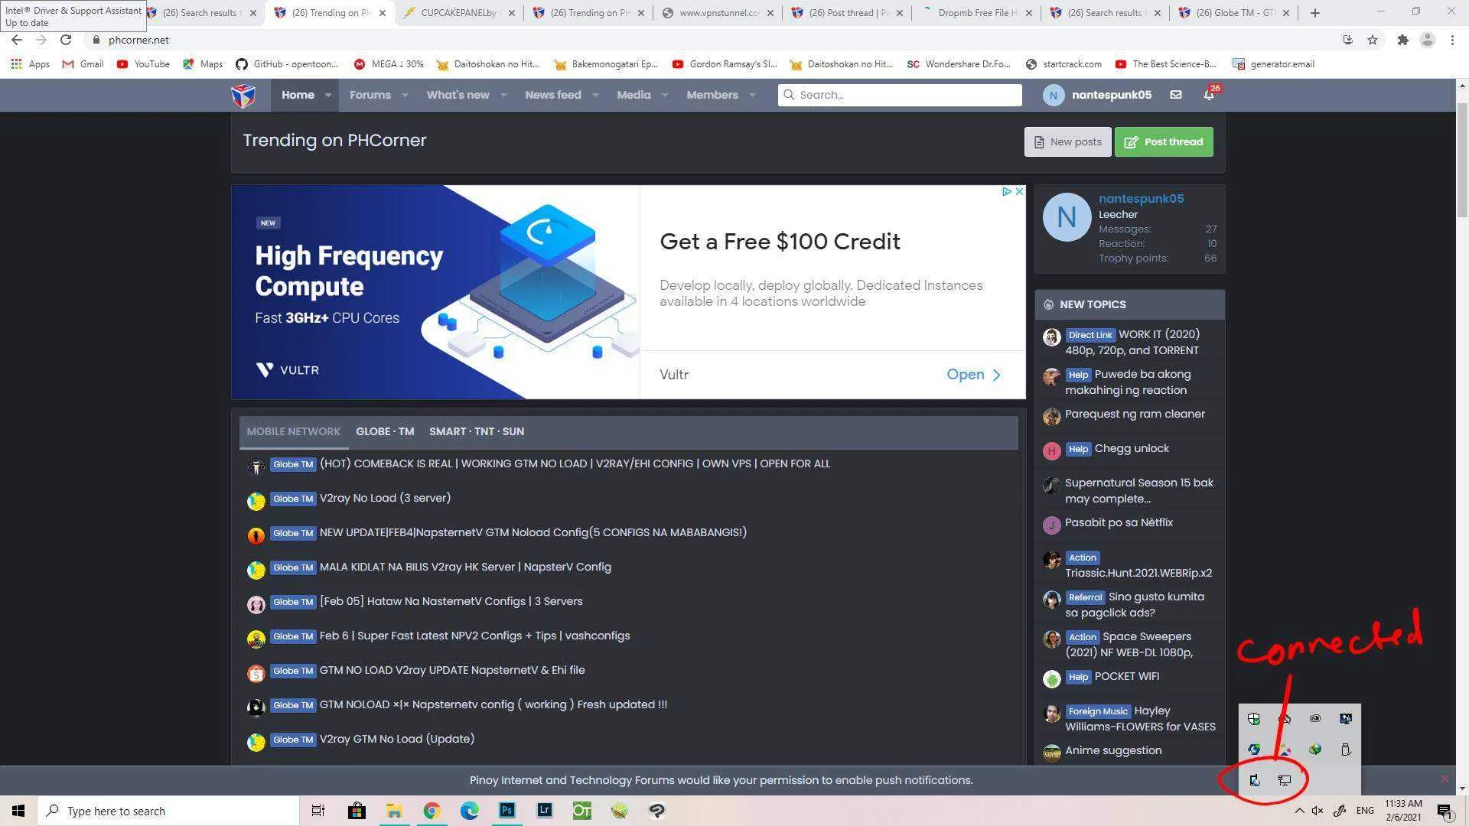The width and height of the screenshot is (1469, 826).
Task: Click the muted volume icon in the tray
Action: [x=1318, y=811]
